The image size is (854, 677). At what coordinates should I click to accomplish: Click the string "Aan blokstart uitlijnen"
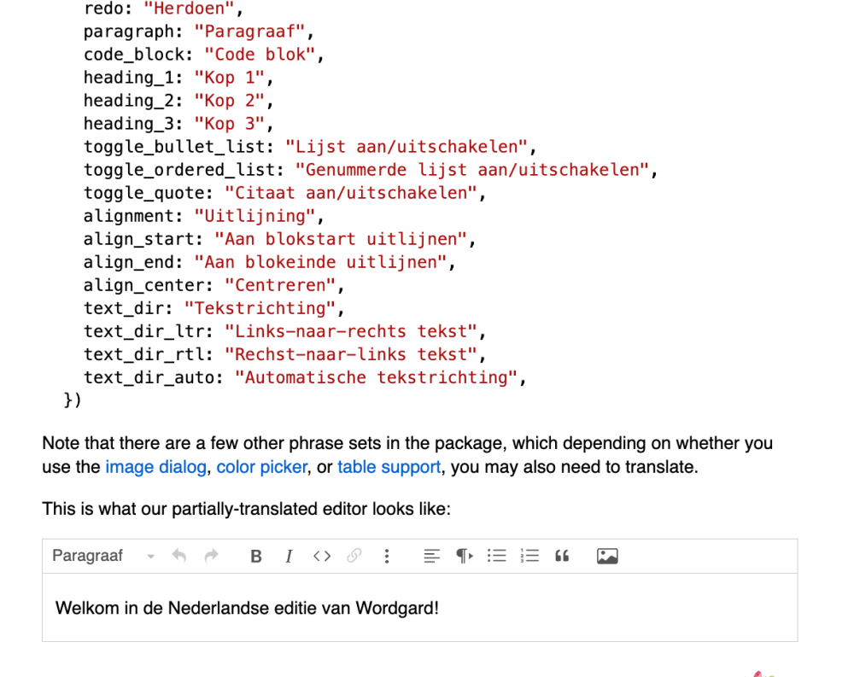pyautogui.click(x=341, y=238)
